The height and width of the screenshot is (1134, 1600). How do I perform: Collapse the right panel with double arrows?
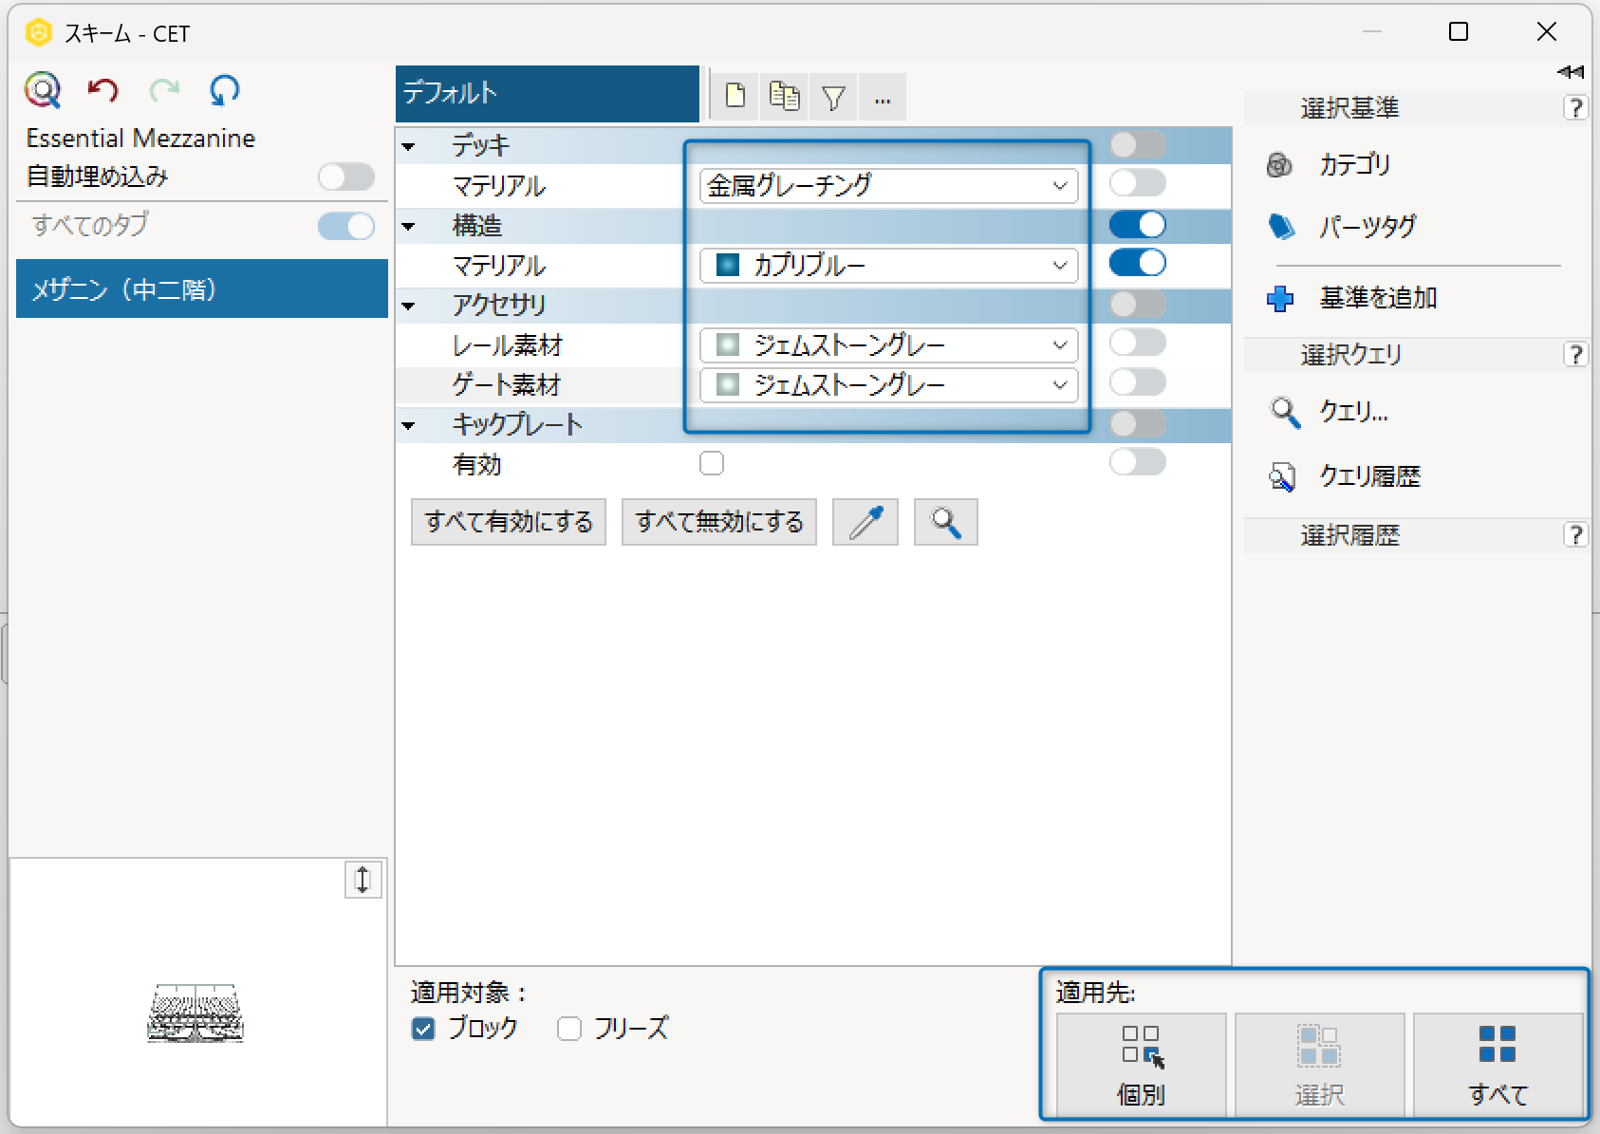(x=1571, y=72)
